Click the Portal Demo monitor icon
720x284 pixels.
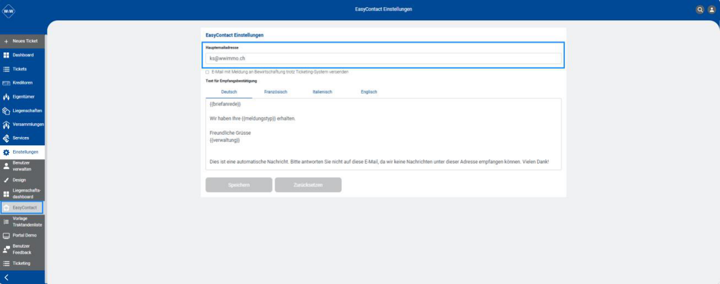click(7, 236)
